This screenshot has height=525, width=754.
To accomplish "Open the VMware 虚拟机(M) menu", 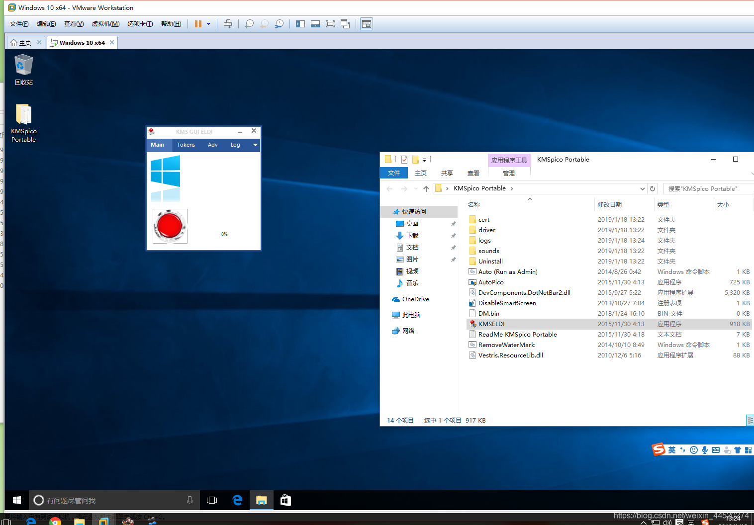I will [105, 24].
